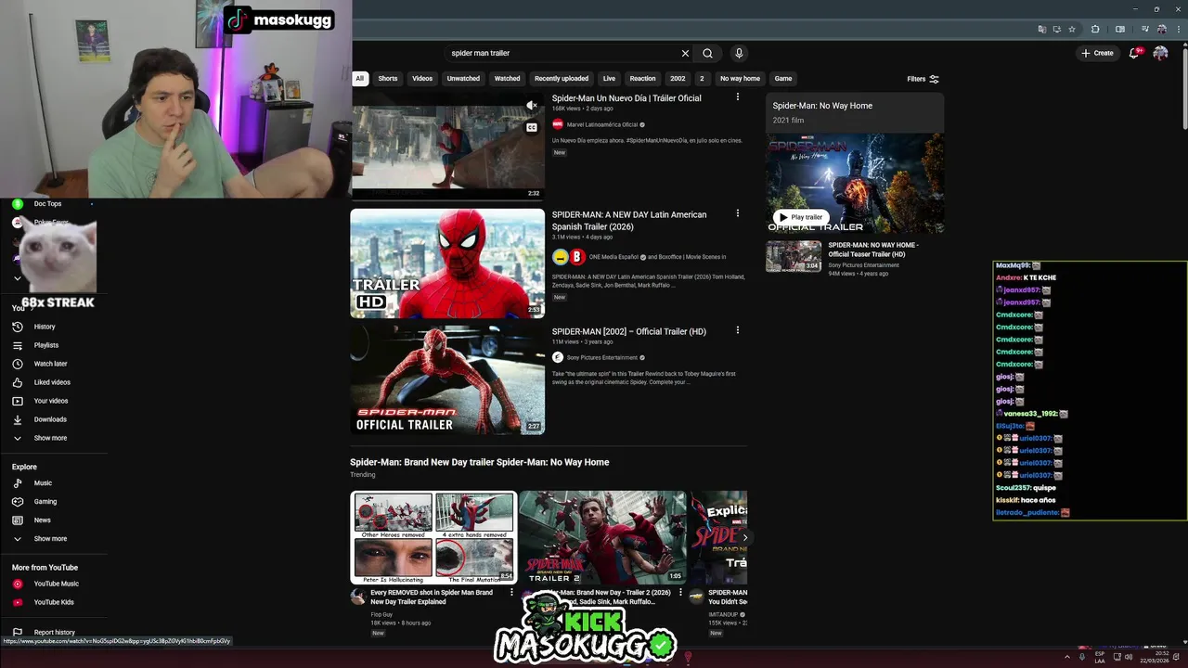1188x668 pixels.
Task: Select the Unwatched filter chip
Action: click(463, 79)
